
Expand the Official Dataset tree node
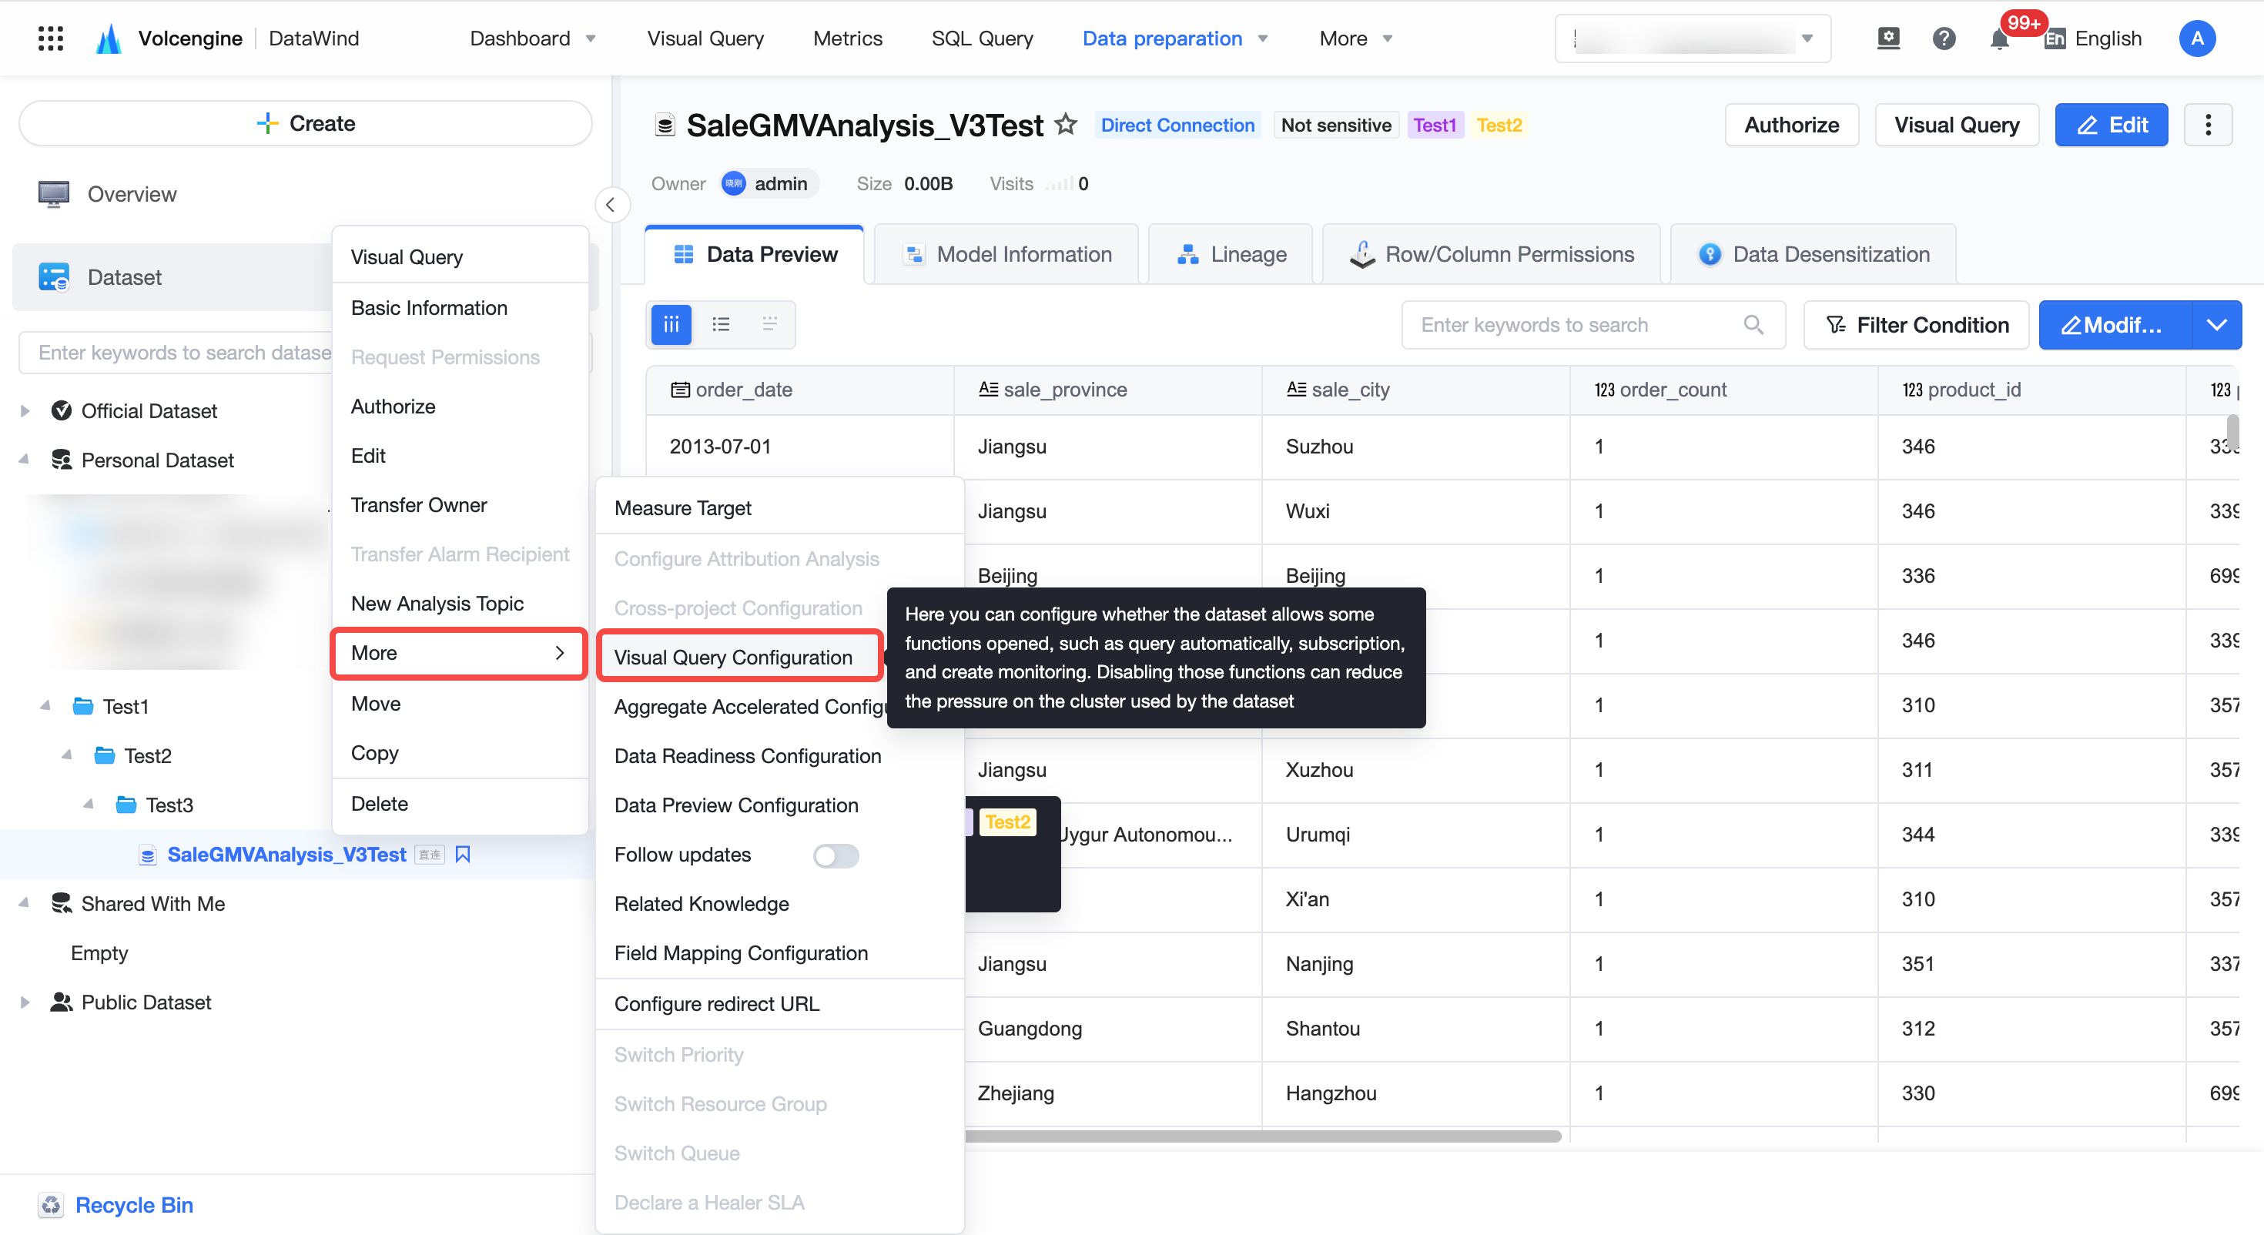point(25,410)
